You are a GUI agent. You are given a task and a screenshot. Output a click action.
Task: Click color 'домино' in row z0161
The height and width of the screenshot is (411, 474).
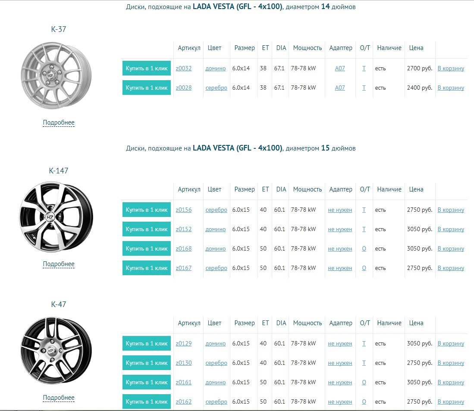(216, 382)
